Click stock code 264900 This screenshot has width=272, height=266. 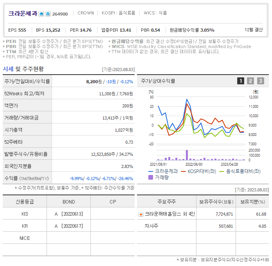60,14
